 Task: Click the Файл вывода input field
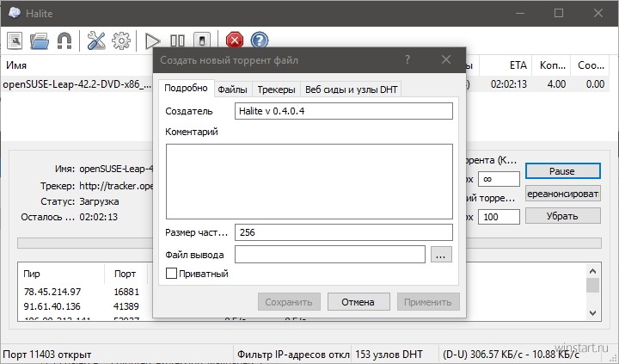tap(329, 255)
